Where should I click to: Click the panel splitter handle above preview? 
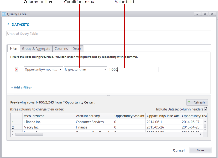(x=109, y=95)
